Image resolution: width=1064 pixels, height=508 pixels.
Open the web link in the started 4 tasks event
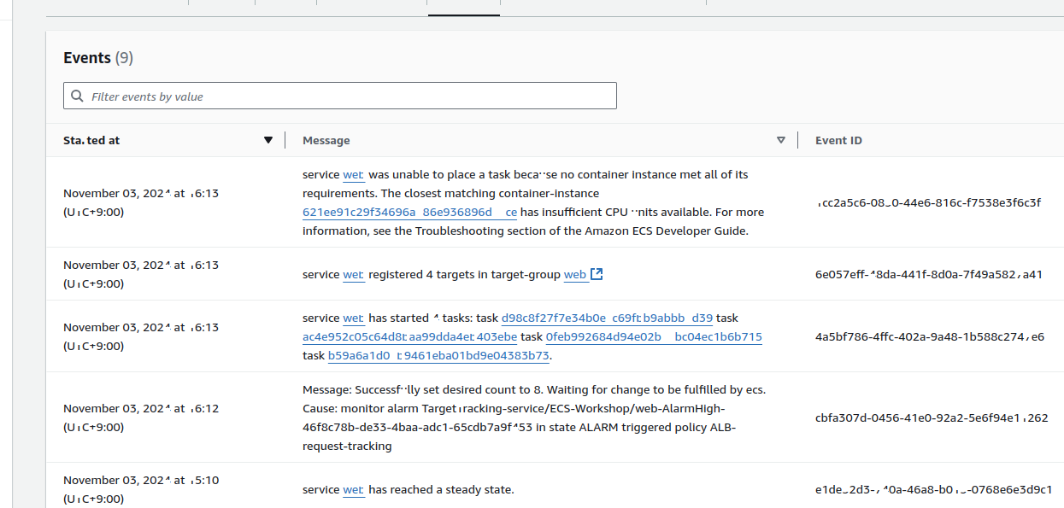pos(353,317)
